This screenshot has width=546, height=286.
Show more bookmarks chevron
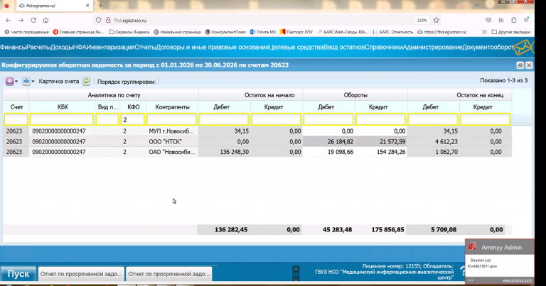pyautogui.click(x=484, y=32)
